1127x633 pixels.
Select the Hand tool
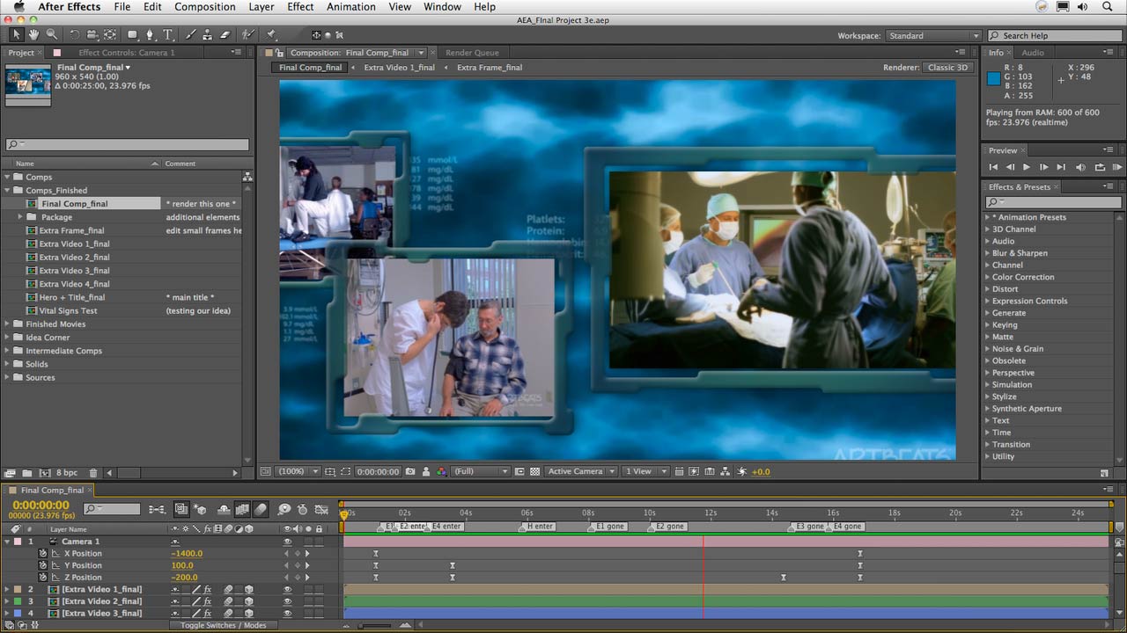(x=33, y=35)
